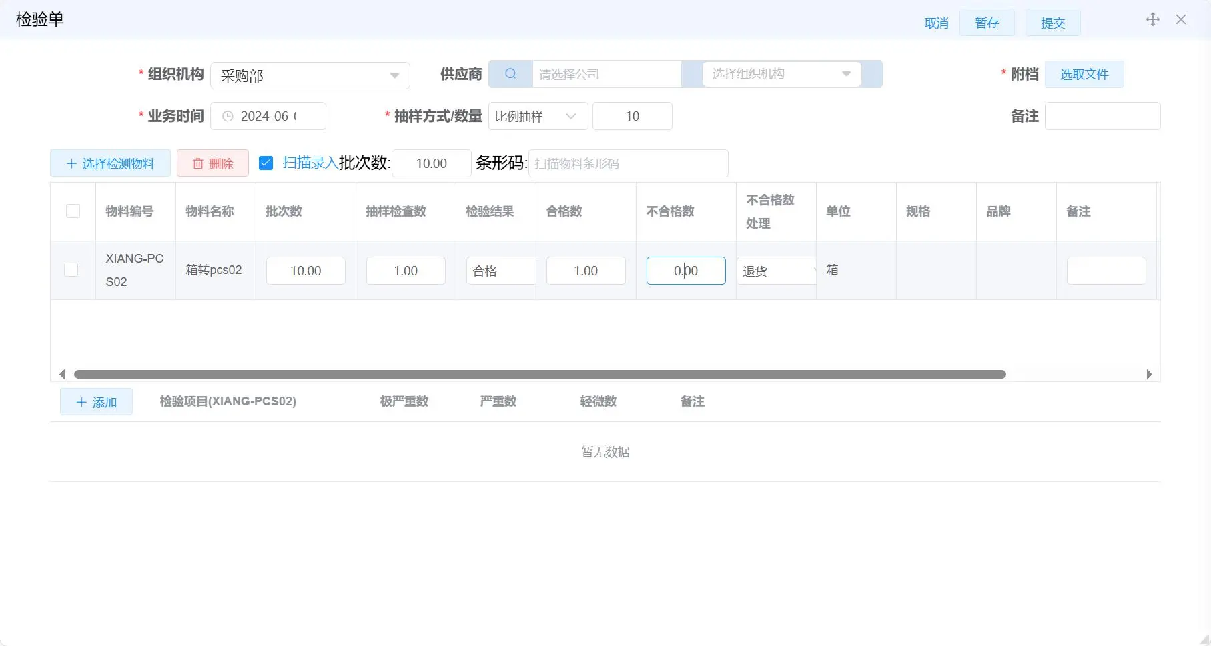Click the 选取文件 button for attachments
This screenshot has width=1211, height=646.
click(1084, 74)
